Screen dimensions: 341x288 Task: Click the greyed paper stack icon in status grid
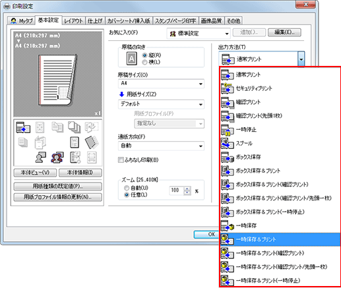tap(23, 142)
